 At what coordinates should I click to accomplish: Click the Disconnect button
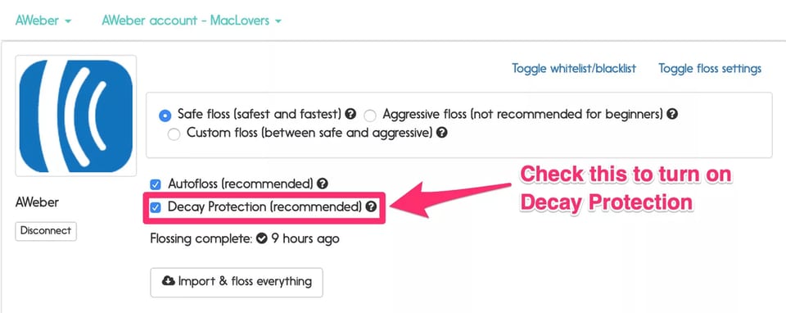[x=46, y=231]
